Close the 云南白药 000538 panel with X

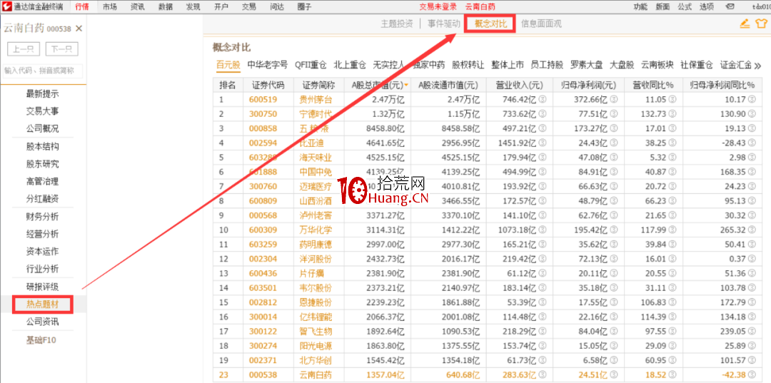(x=79, y=29)
